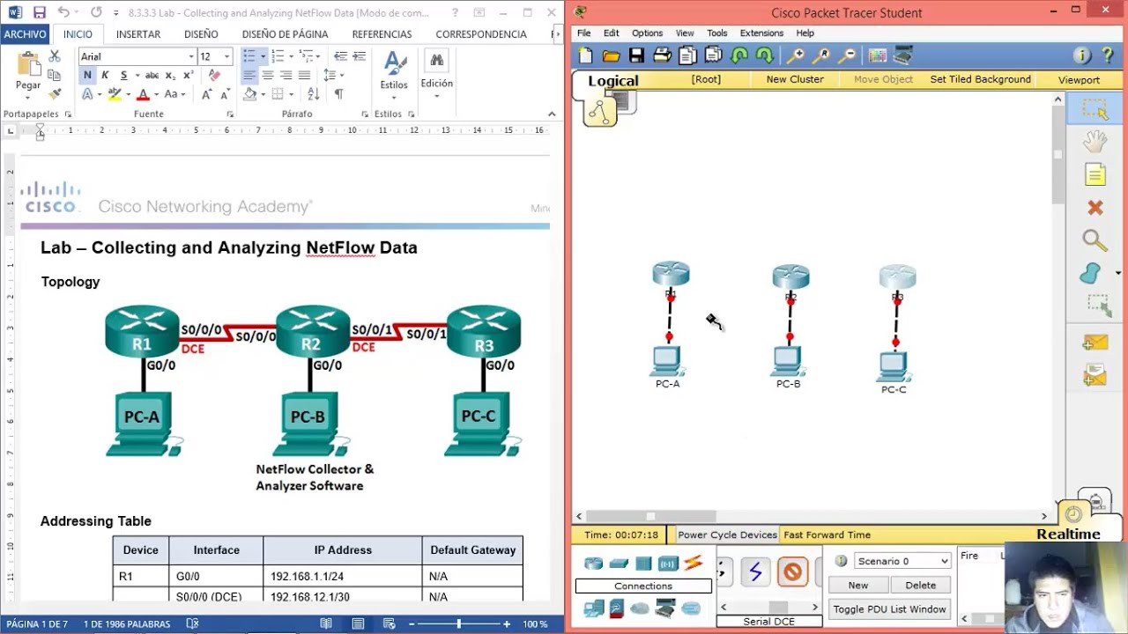Pick the Select tool in Packet Tracer sidebar
Image resolution: width=1128 pixels, height=634 pixels.
pyautogui.click(x=1095, y=109)
